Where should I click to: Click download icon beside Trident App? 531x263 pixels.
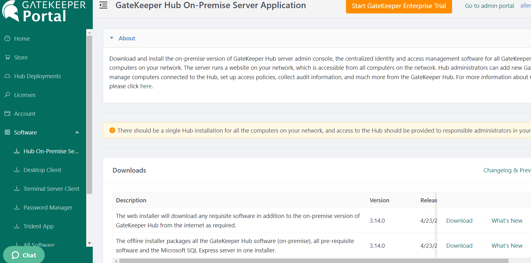click(x=17, y=226)
